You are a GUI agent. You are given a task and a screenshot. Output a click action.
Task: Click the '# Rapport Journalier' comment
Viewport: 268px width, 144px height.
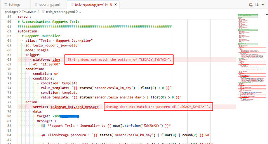point(41,36)
